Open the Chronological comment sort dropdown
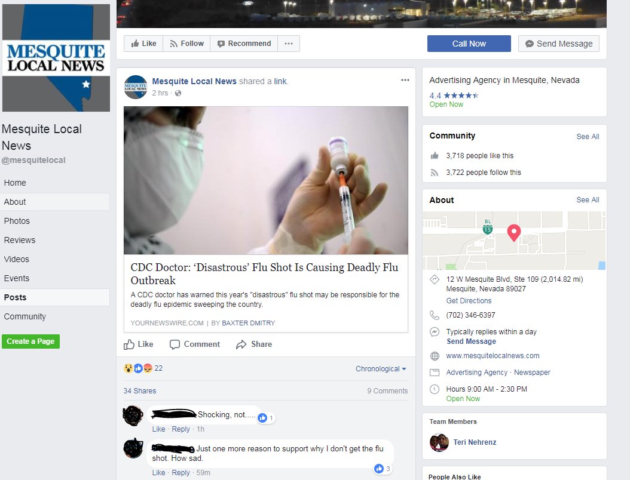This screenshot has height=480, width=630. click(x=381, y=369)
